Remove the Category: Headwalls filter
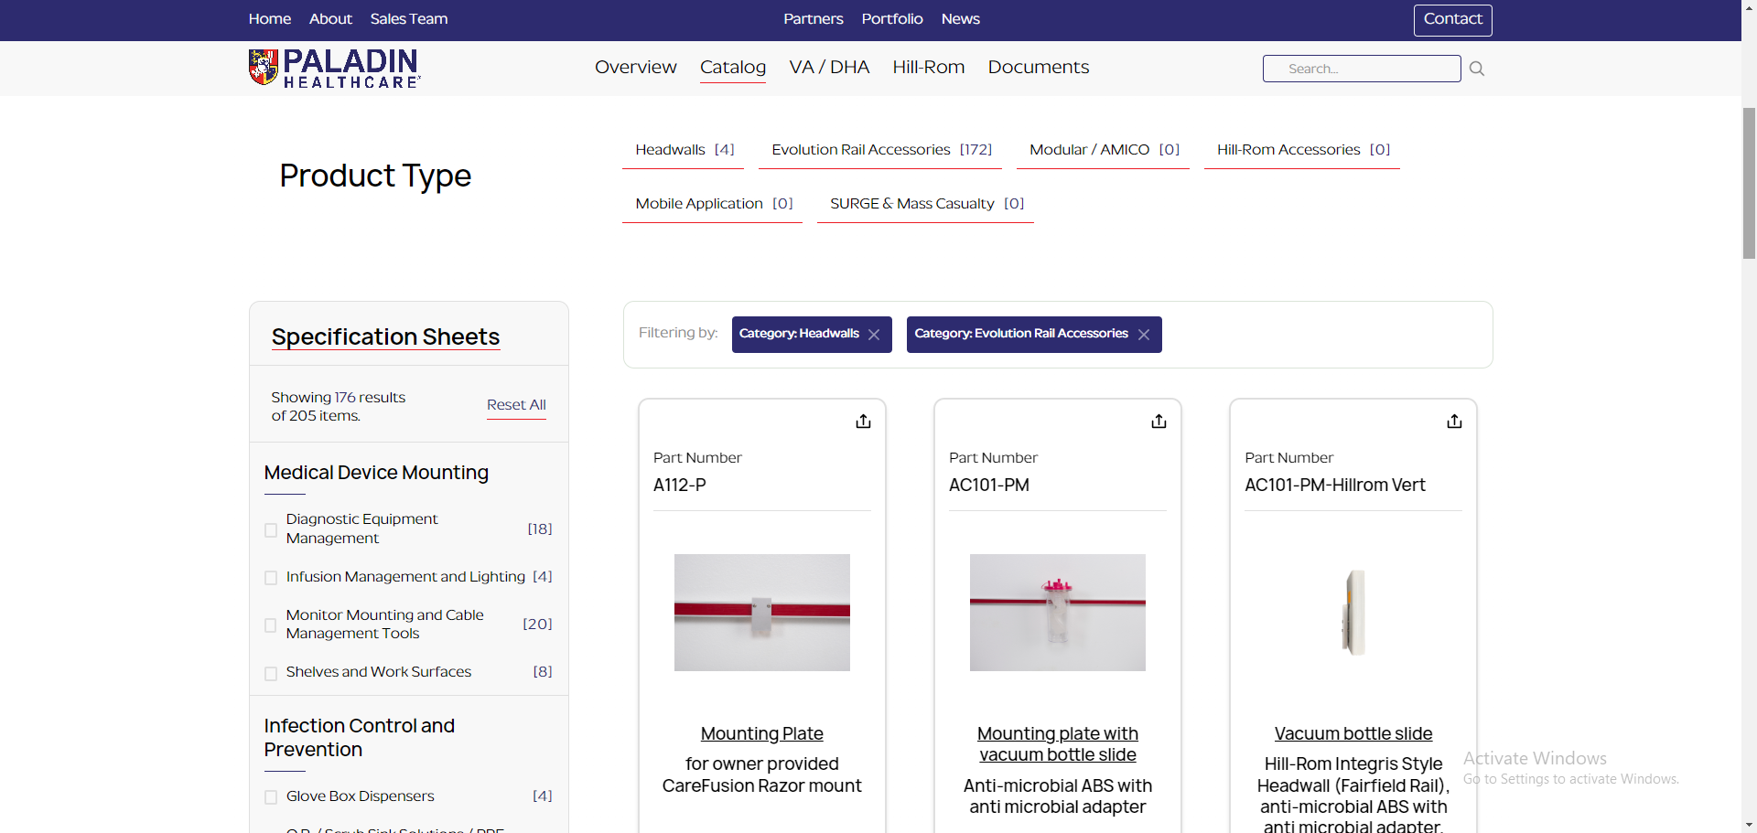Image resolution: width=1757 pixels, height=833 pixels. (x=874, y=335)
